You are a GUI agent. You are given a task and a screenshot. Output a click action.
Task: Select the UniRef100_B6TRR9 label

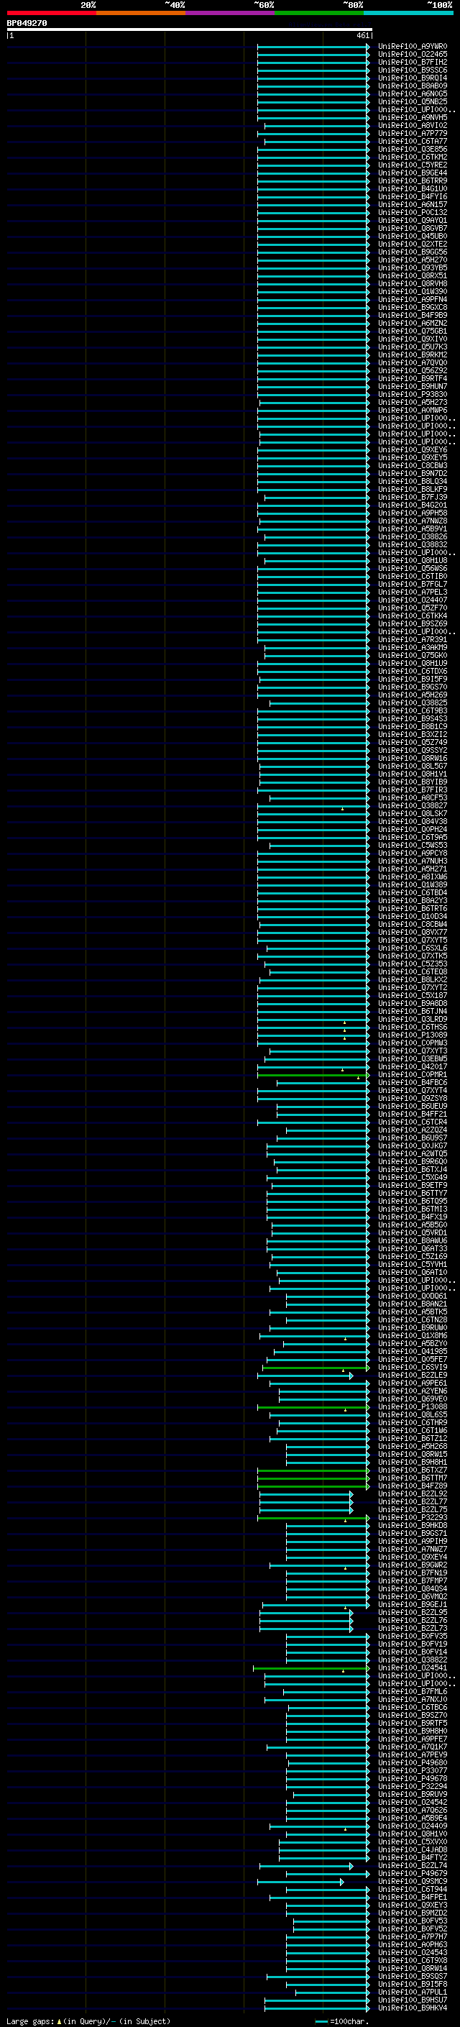coord(412,181)
